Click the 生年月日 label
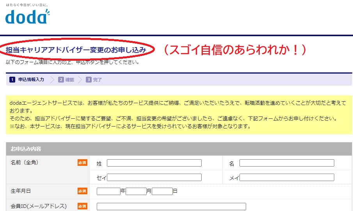353x211 pixels. [21, 191]
